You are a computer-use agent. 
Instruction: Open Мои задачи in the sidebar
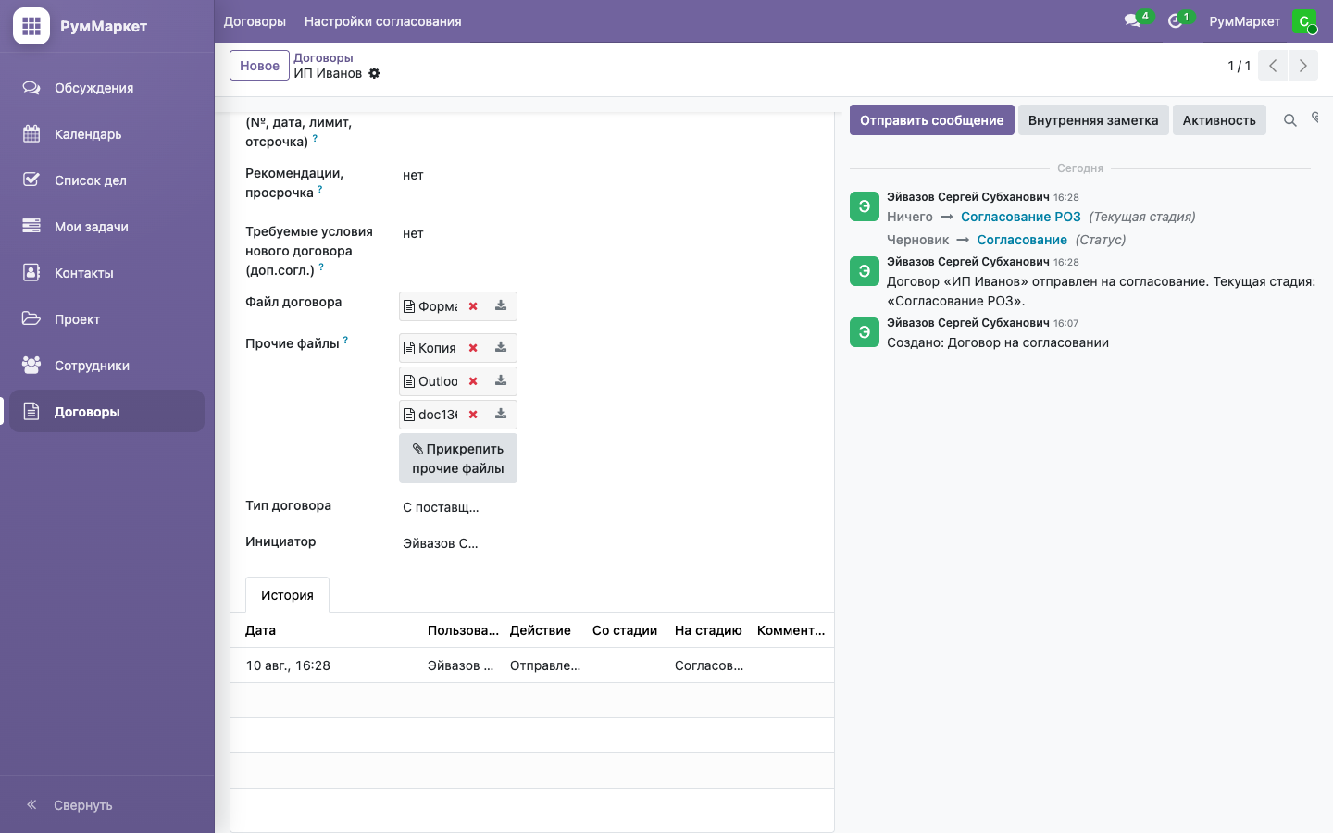pyautogui.click(x=107, y=227)
